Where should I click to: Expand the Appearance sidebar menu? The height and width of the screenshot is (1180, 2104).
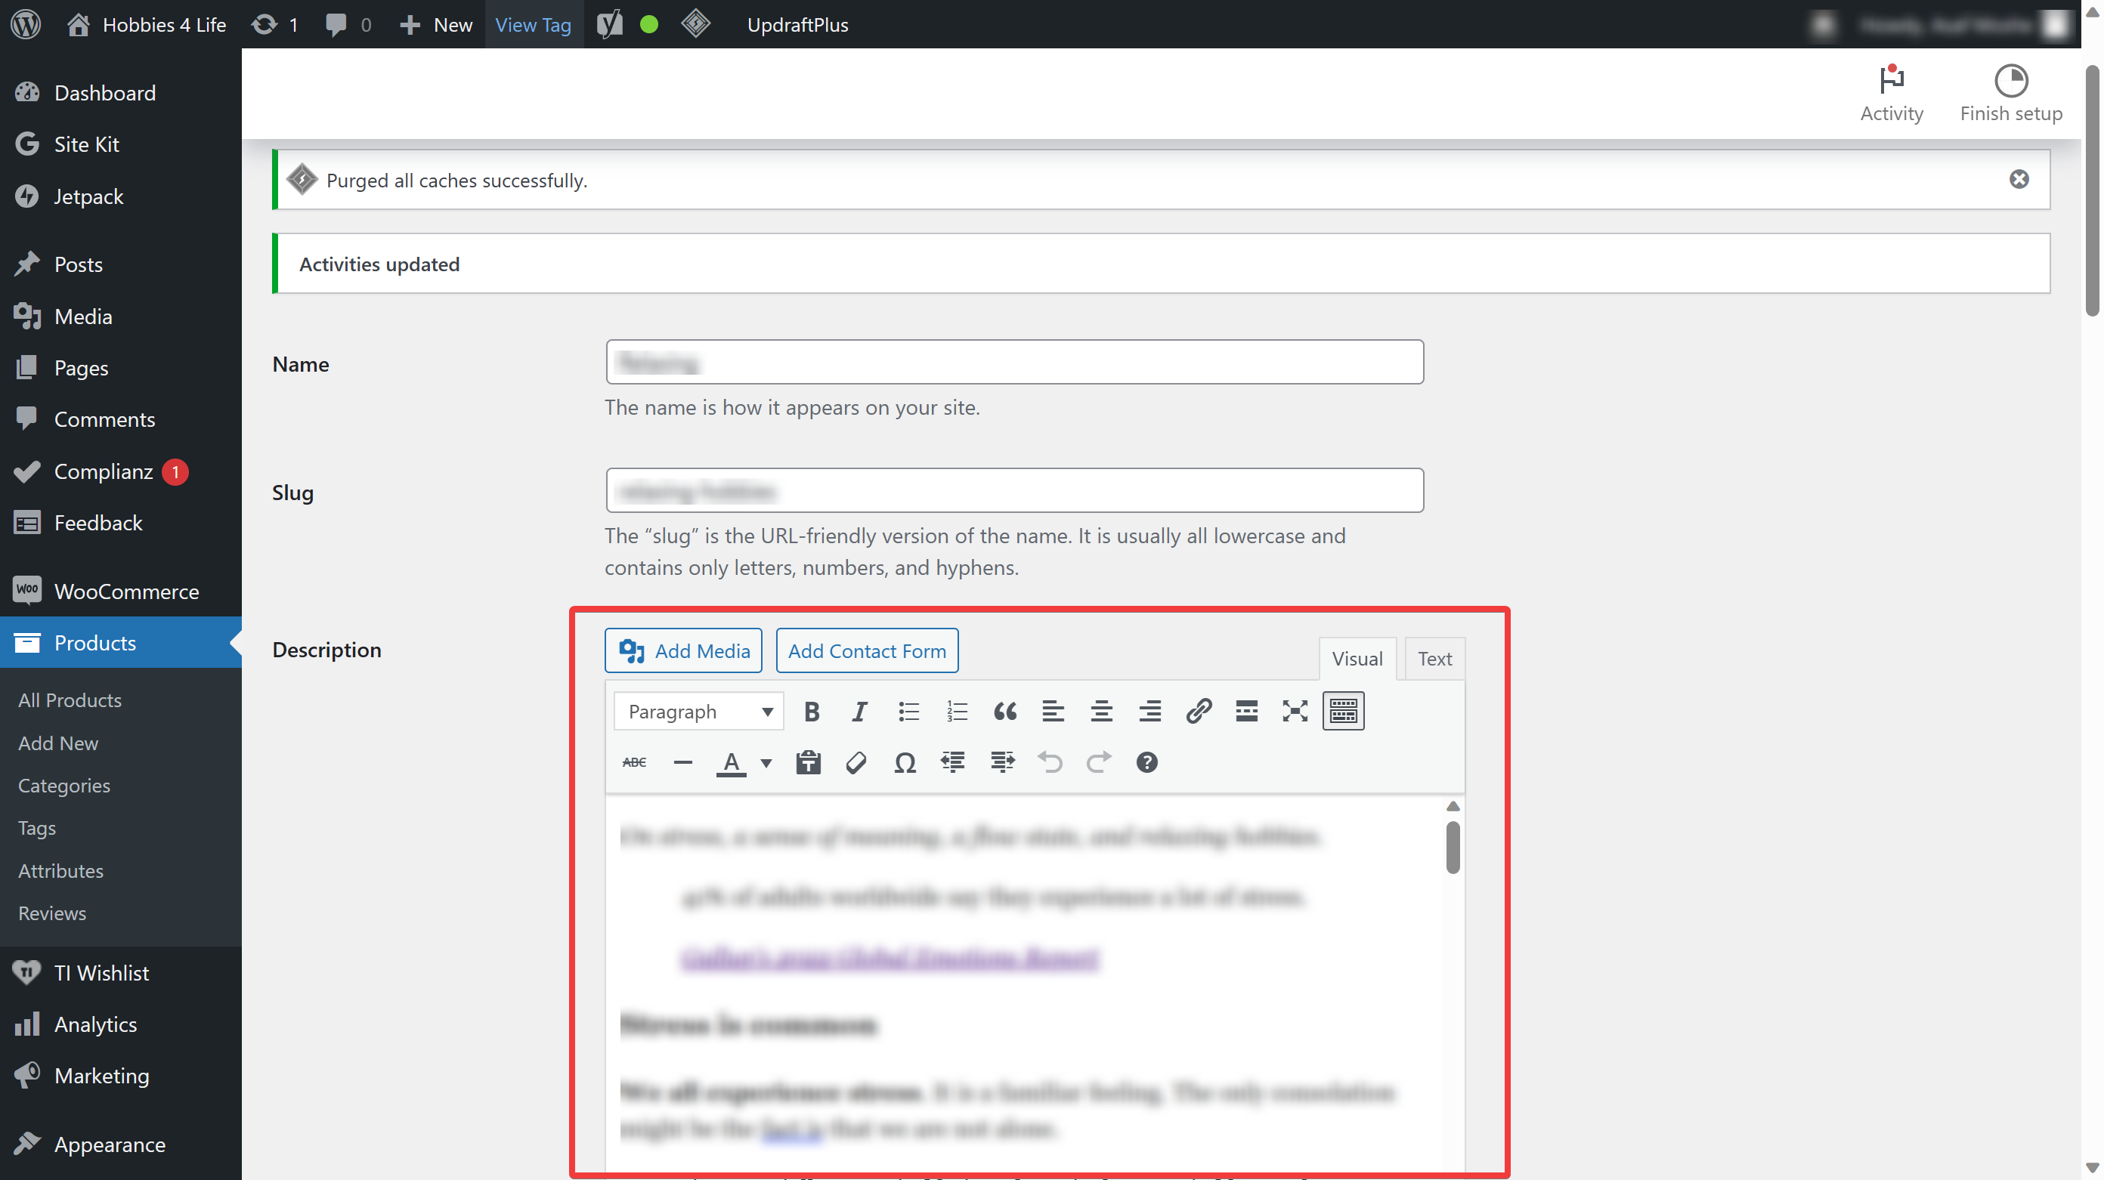coord(109,1144)
